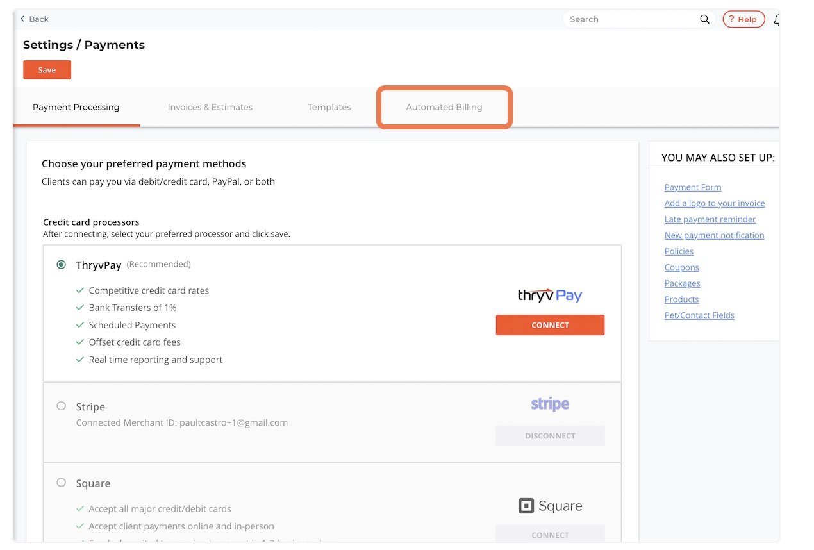Open the Invoices & Estimates tab

click(x=210, y=107)
